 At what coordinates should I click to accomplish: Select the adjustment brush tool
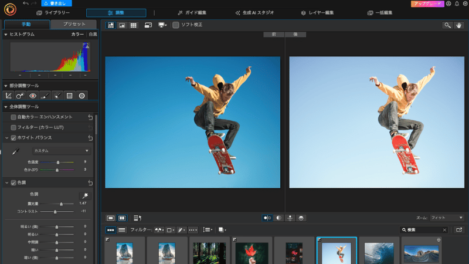pos(45,96)
